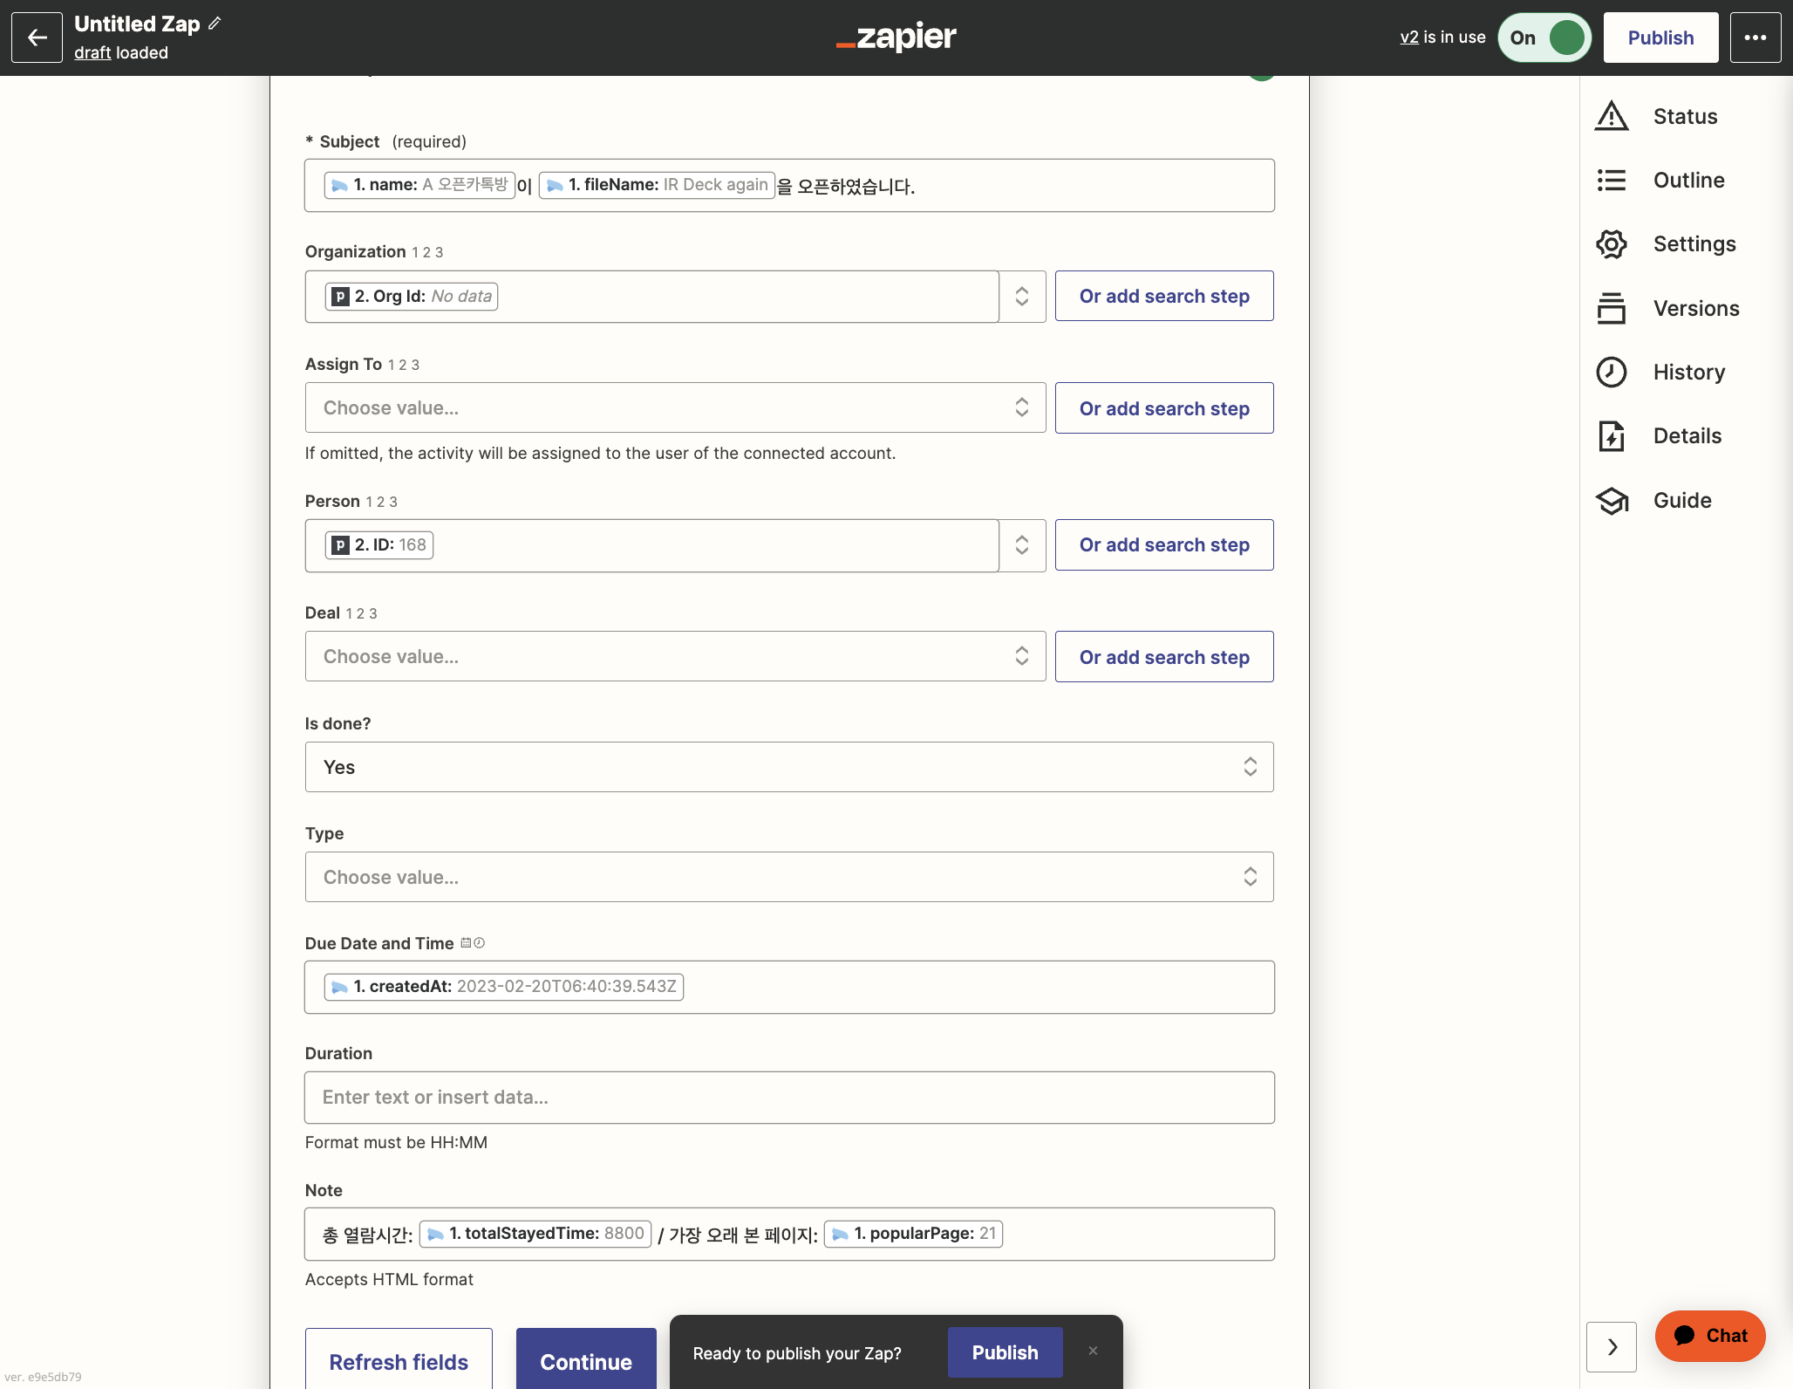This screenshot has height=1389, width=1793.
Task: Add search step for Person
Action: (1164, 544)
